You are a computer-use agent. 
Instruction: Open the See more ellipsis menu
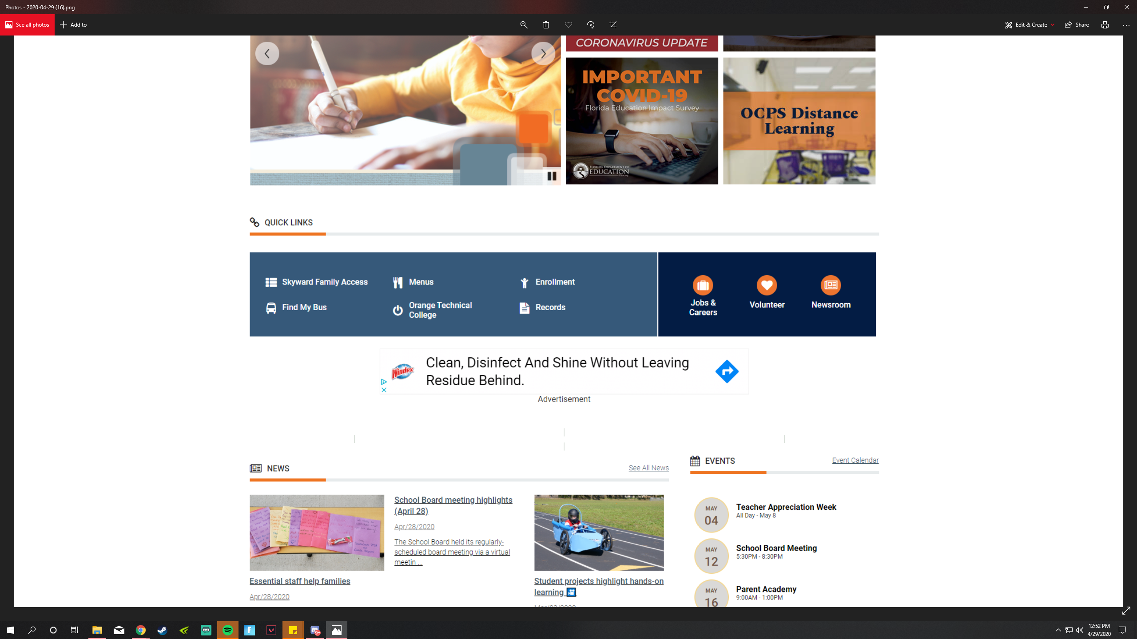pyautogui.click(x=1126, y=25)
